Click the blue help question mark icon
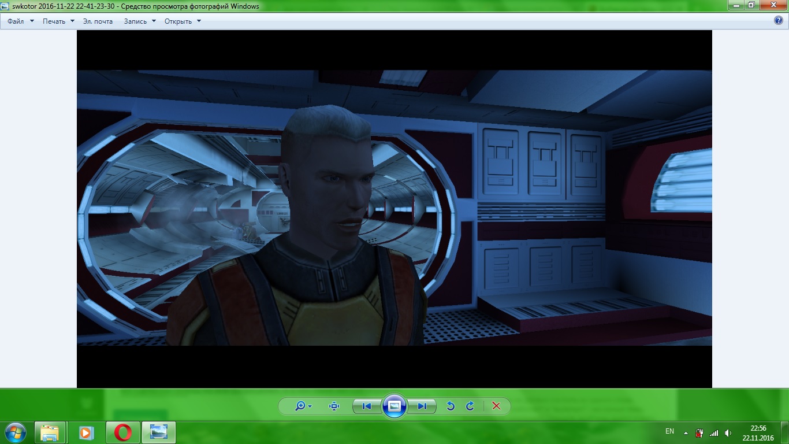The height and width of the screenshot is (444, 789). pos(778,21)
